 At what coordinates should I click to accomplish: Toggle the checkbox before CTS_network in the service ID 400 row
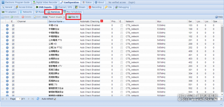(x=121, y=51)
